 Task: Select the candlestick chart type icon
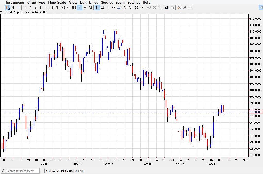(x=7, y=7)
